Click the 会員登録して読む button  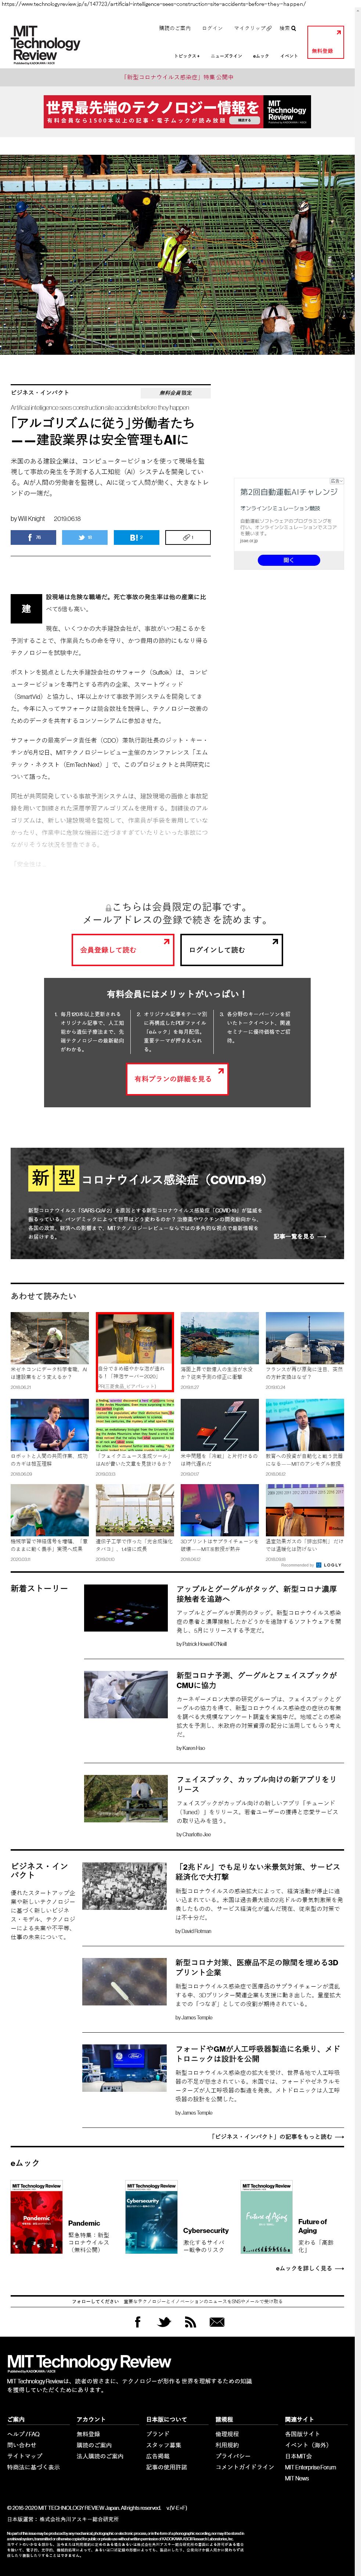[122, 949]
